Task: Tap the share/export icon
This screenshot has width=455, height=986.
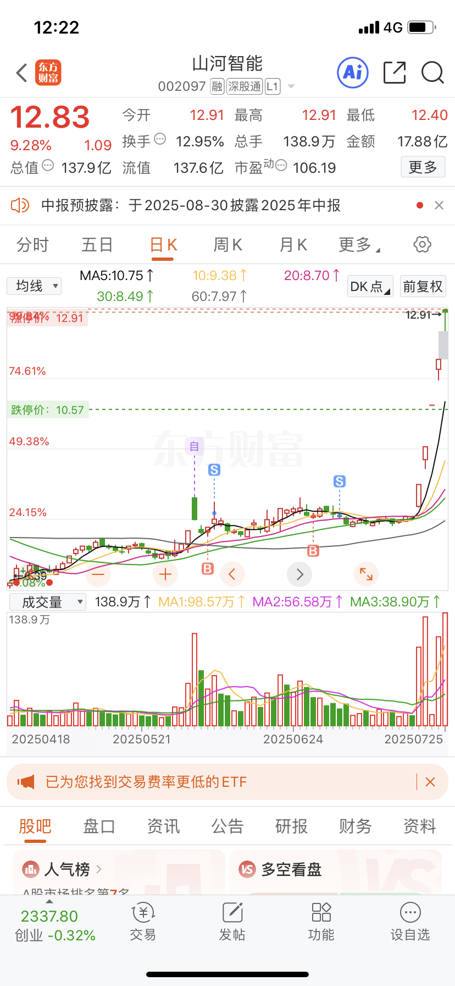Action: pyautogui.click(x=395, y=73)
